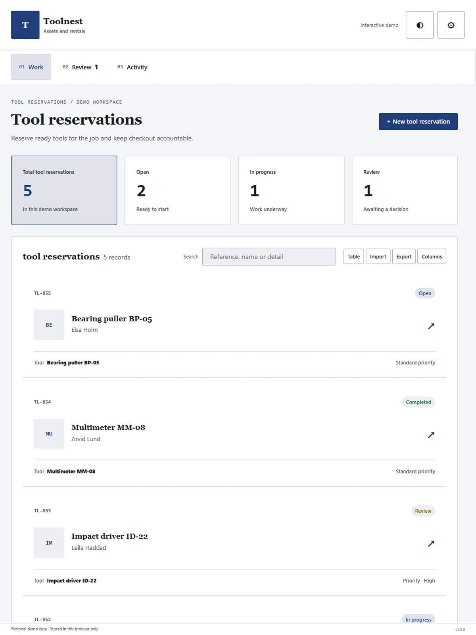476x635 pixels.
Task: Open Multimeter MM-08 arrow icon
Action: pyautogui.click(x=431, y=435)
